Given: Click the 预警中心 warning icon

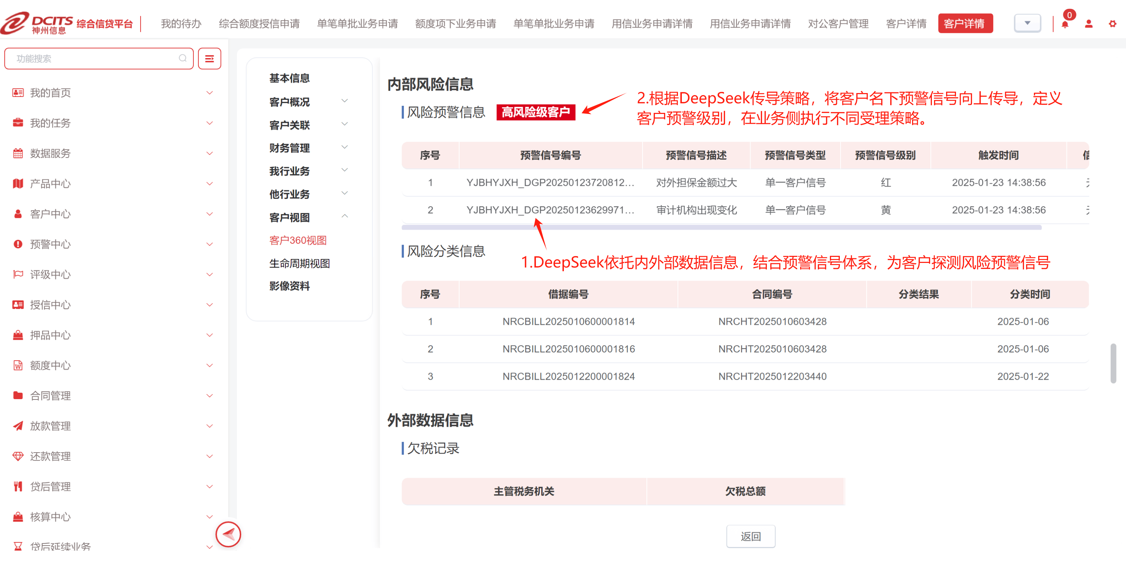Looking at the screenshot, I should pos(18,244).
